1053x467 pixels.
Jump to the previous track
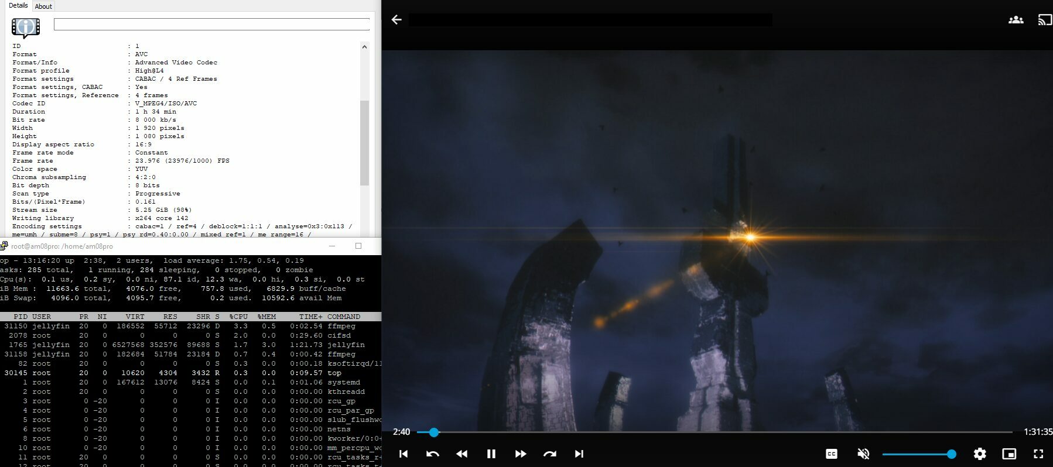pos(404,454)
